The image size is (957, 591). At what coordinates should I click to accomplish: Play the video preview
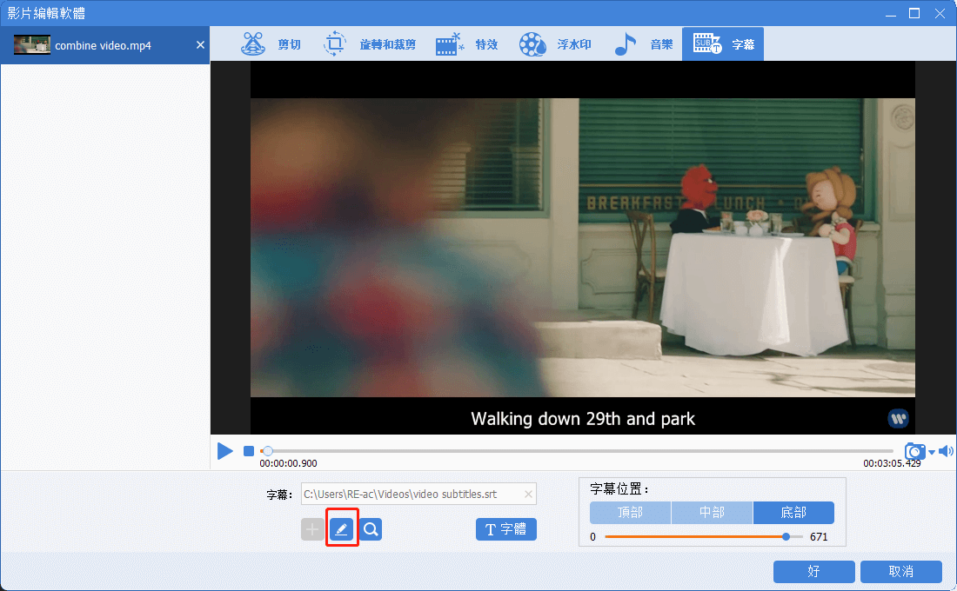(x=225, y=451)
